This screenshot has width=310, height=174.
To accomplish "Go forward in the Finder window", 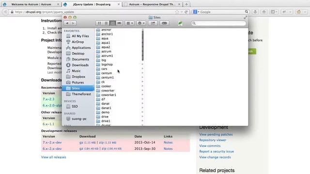I will [73, 23].
